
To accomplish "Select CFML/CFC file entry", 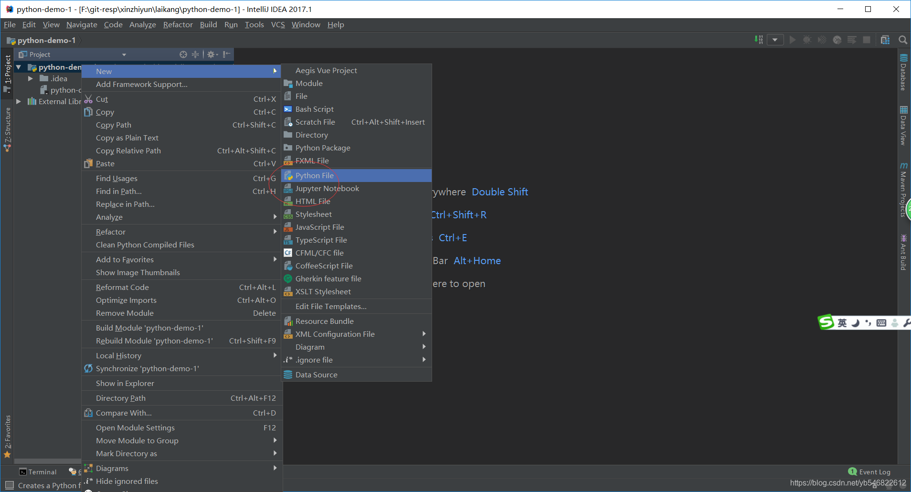I will (357, 253).
